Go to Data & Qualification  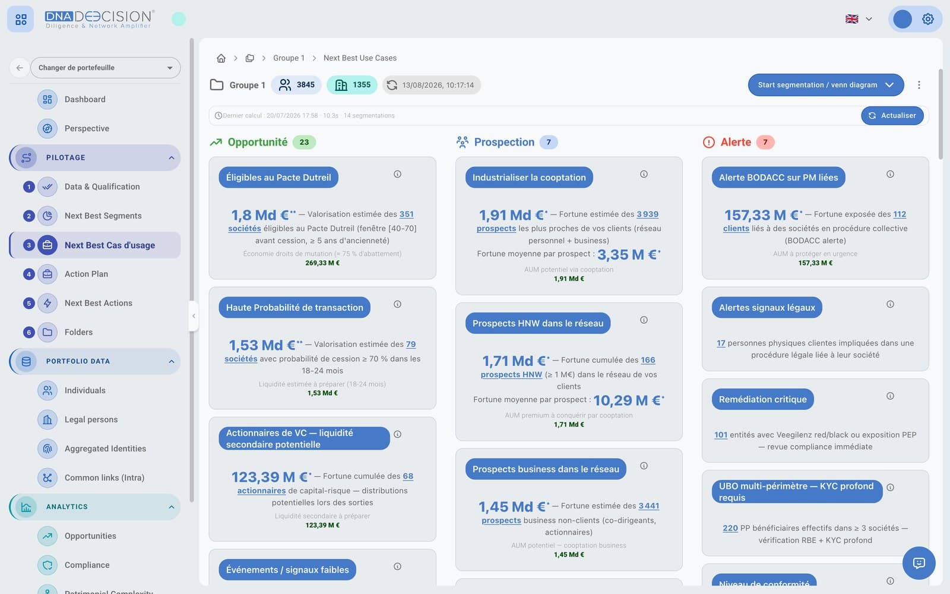point(102,187)
